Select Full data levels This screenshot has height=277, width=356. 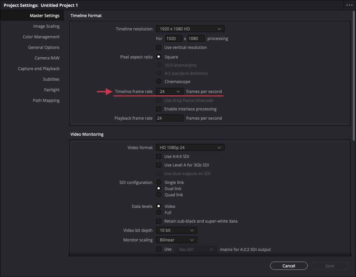click(x=159, y=213)
